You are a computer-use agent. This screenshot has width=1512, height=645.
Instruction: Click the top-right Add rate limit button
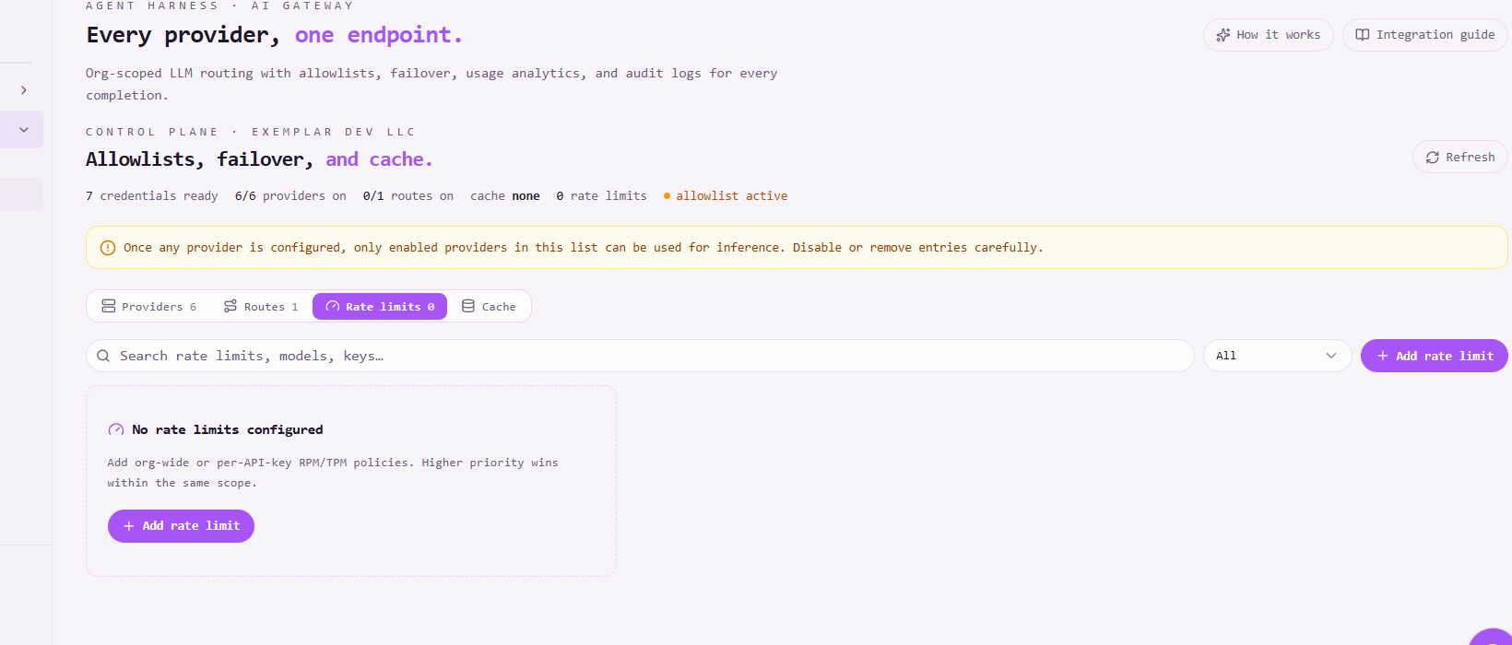[1434, 356]
